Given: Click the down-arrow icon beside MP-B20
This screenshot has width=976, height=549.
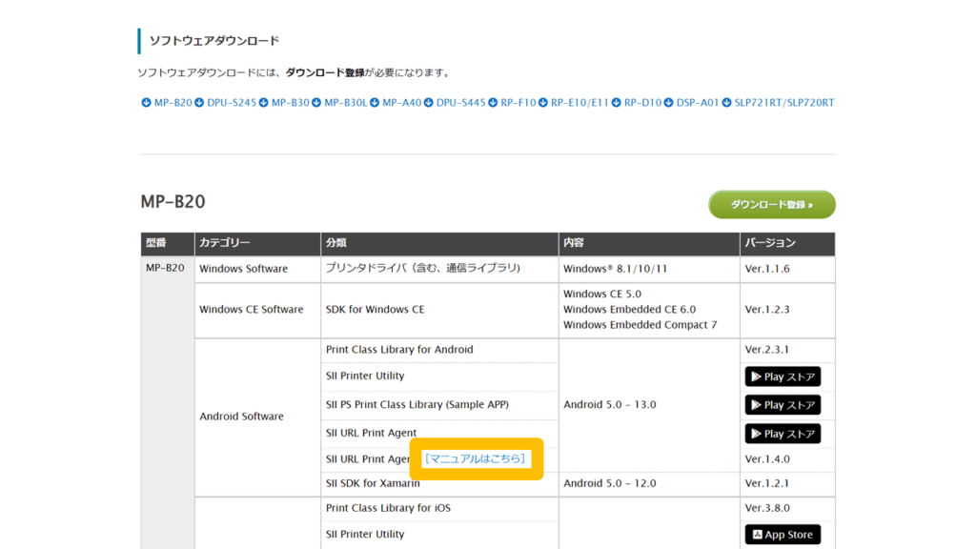Looking at the screenshot, I should pos(146,103).
